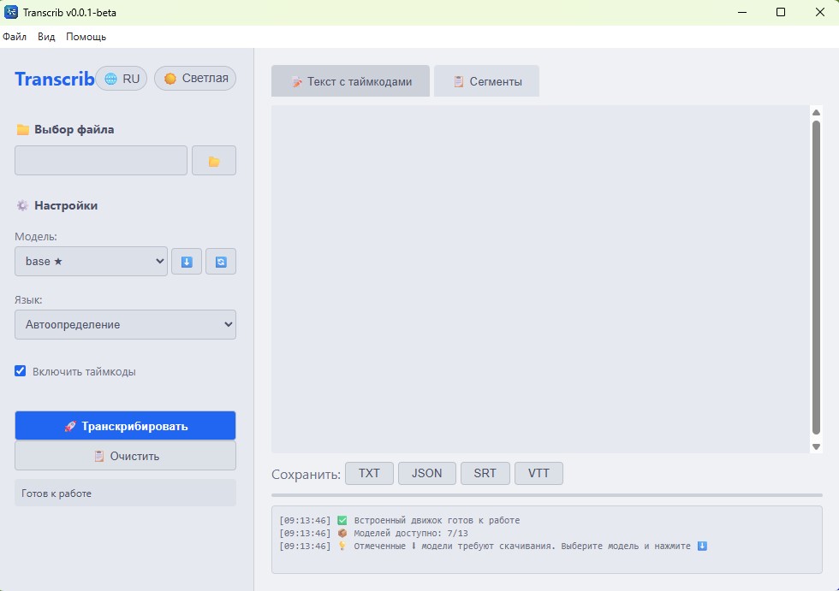
Task: Click the vertical scrollbar thumb in text area
Action: click(x=816, y=277)
